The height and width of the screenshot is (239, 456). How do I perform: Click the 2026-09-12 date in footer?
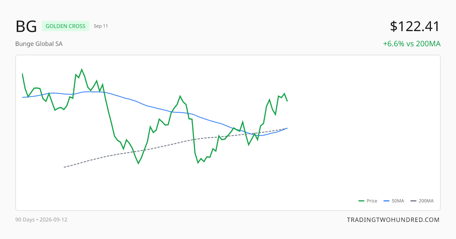click(53, 220)
